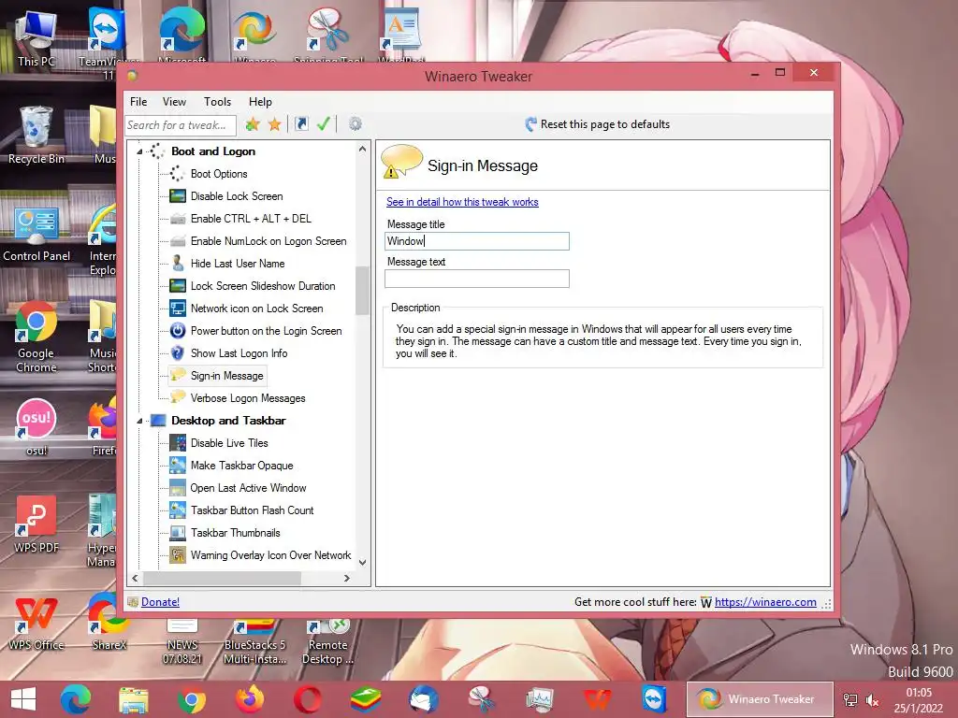The image size is (958, 718).
Task: Click the Disable Live Tiles icon
Action: (177, 442)
